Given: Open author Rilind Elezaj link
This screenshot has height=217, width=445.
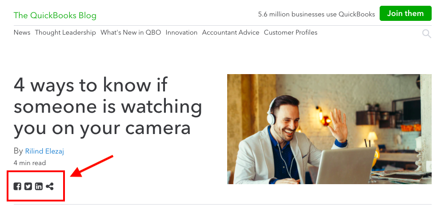Looking at the screenshot, I should [x=44, y=151].
